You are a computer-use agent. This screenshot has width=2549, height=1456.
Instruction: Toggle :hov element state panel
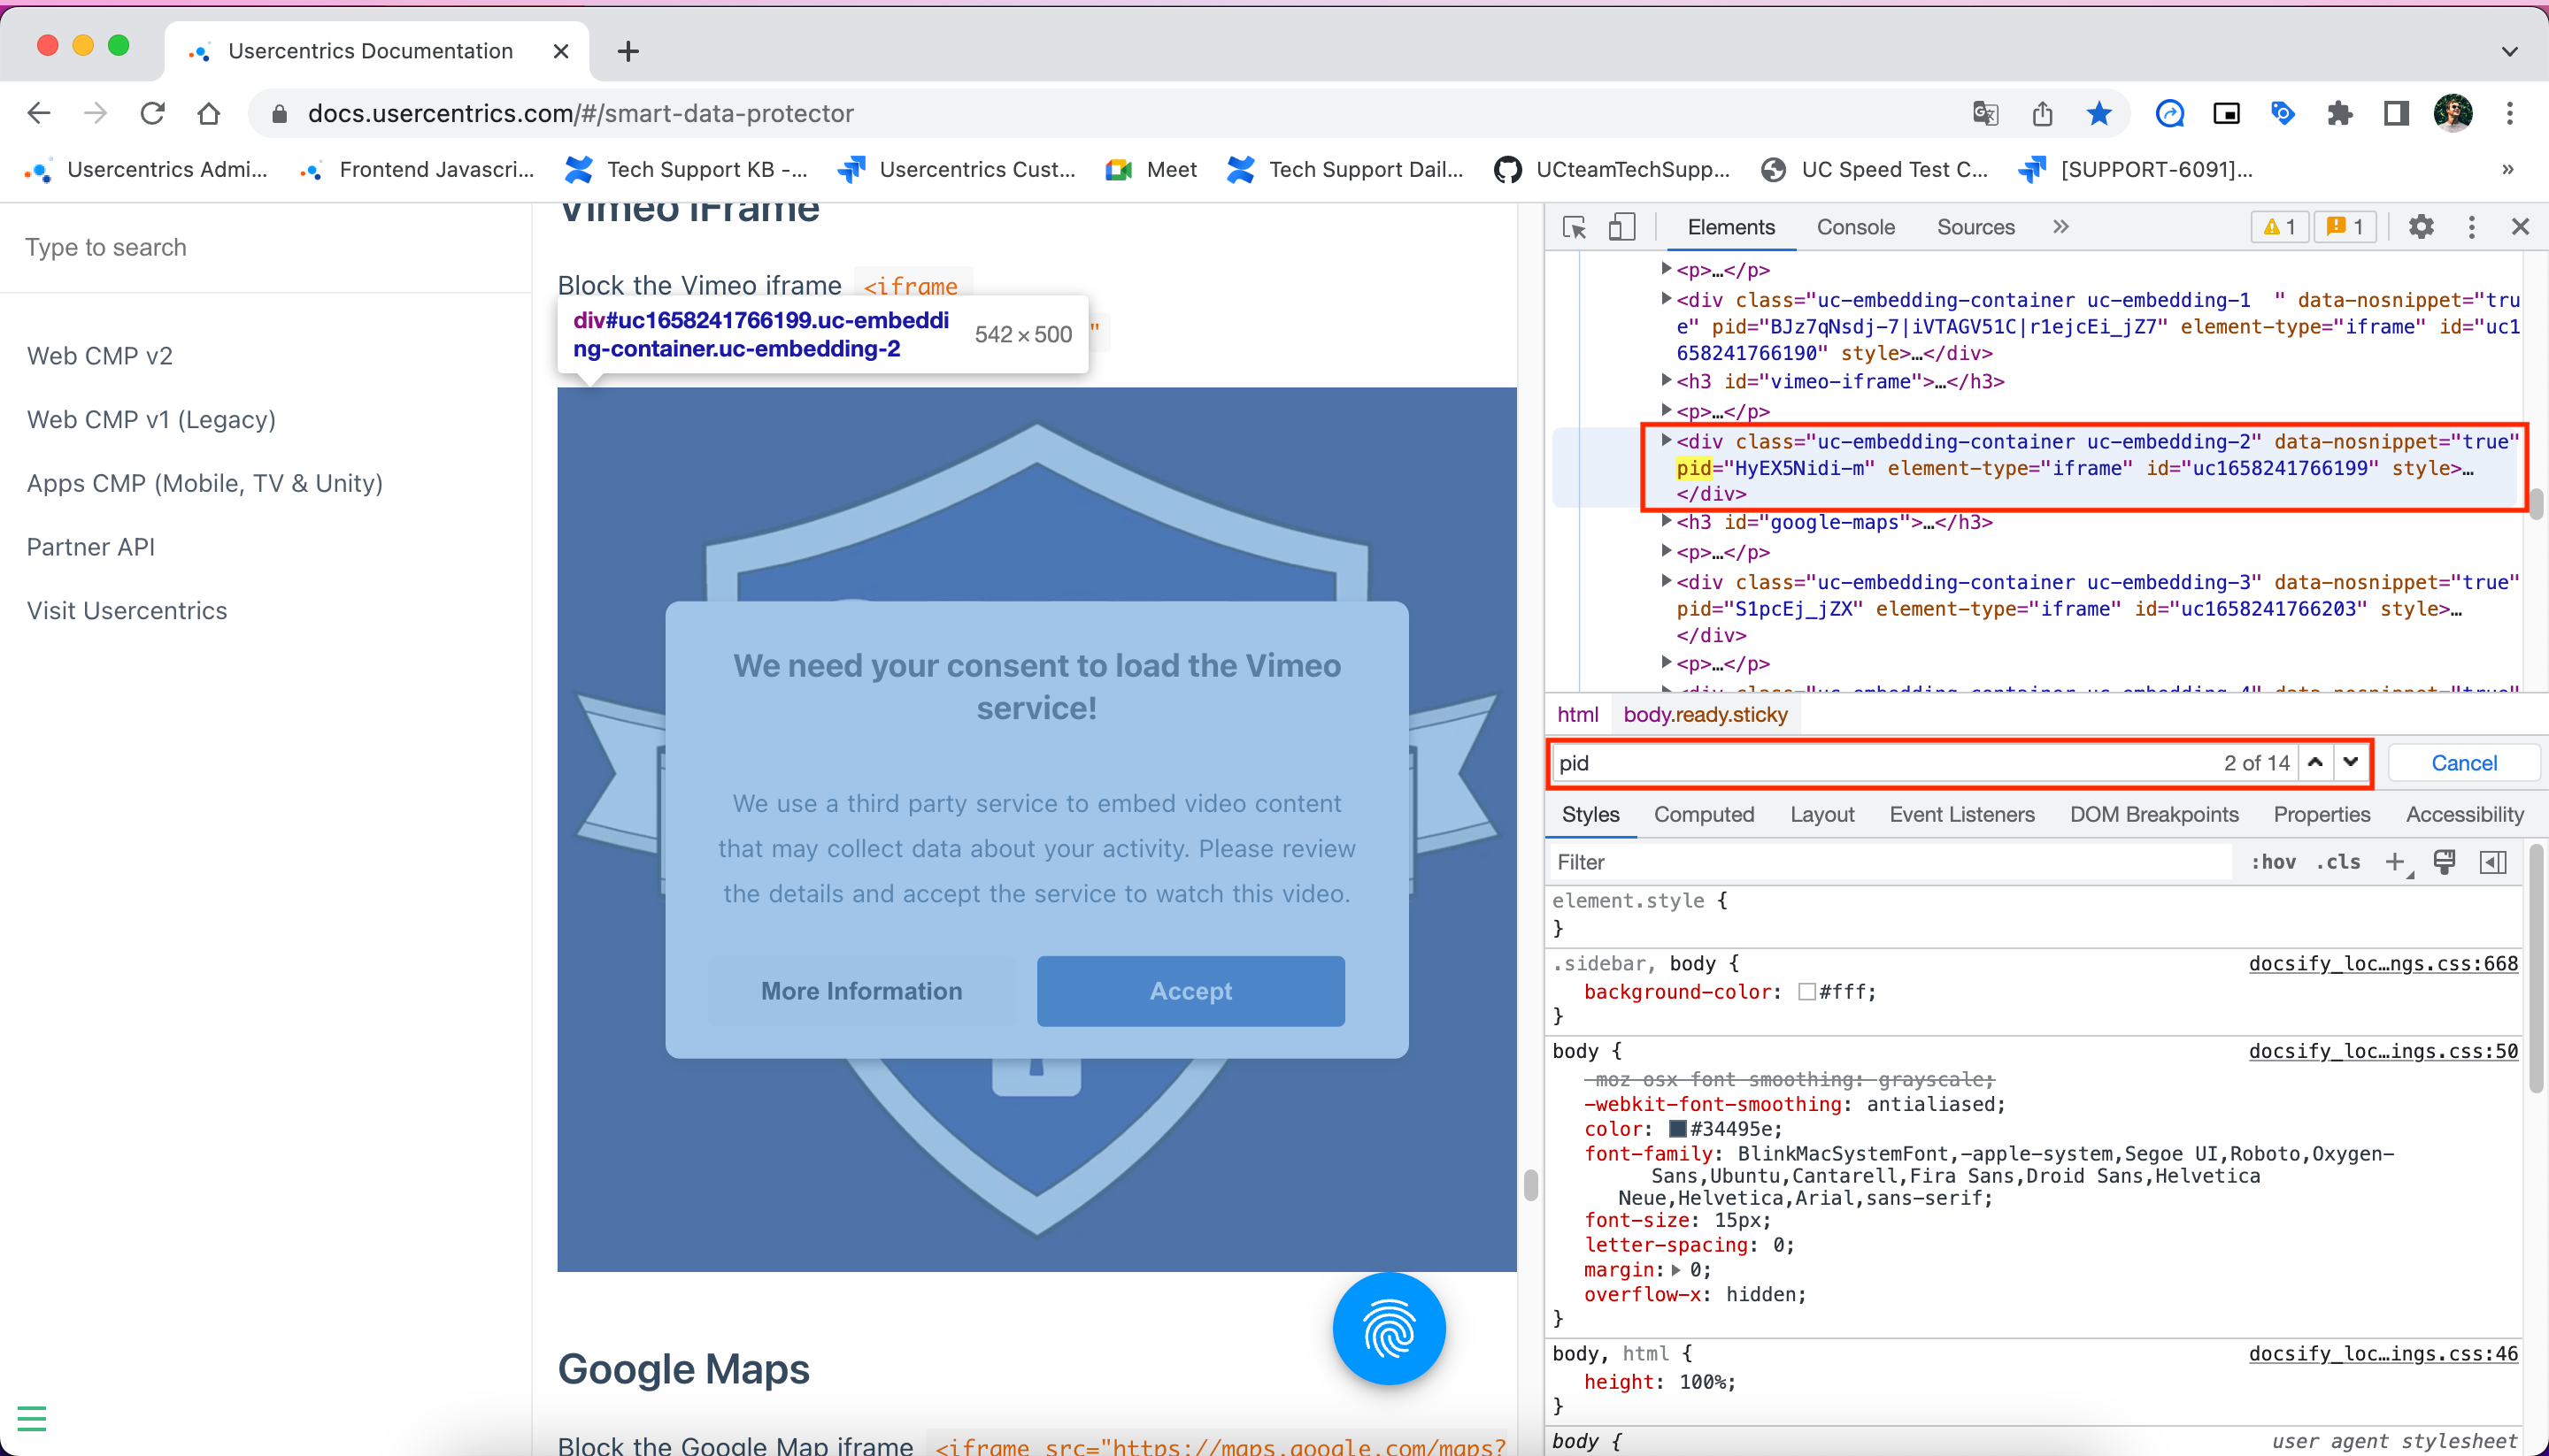2273,862
